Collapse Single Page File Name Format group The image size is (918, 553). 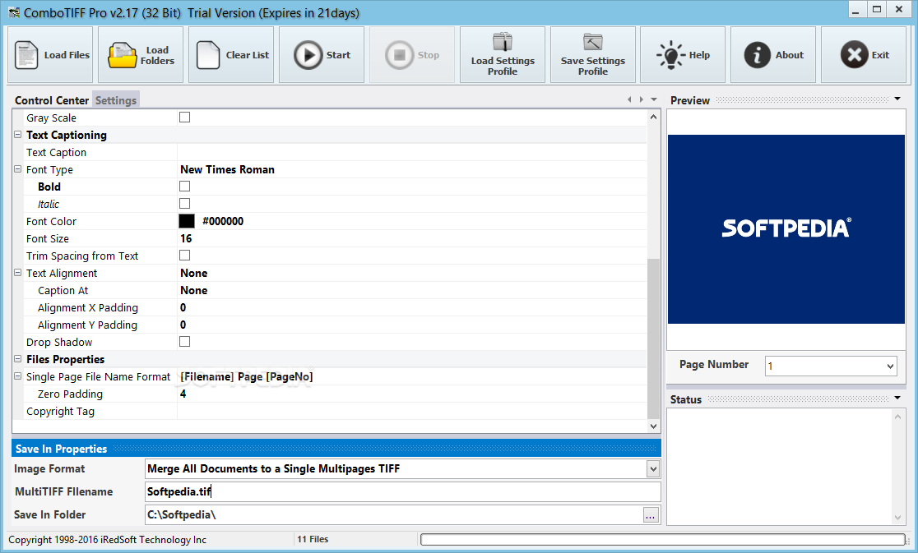click(x=17, y=376)
